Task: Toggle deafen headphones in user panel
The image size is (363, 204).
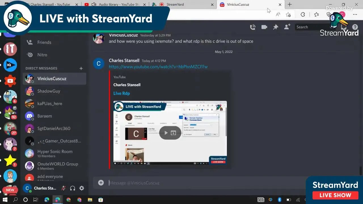Action: (73, 188)
